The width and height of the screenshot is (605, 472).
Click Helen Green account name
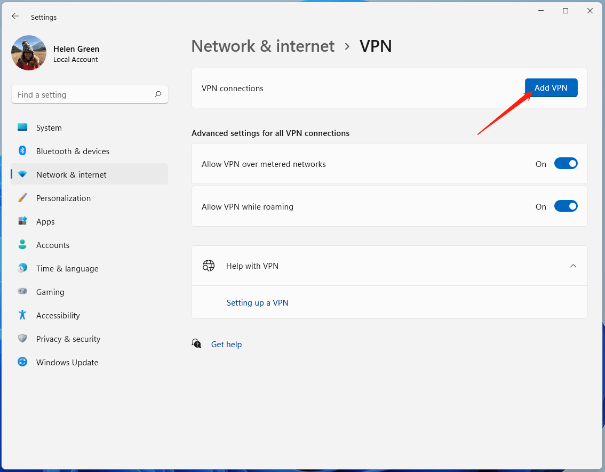pos(76,49)
